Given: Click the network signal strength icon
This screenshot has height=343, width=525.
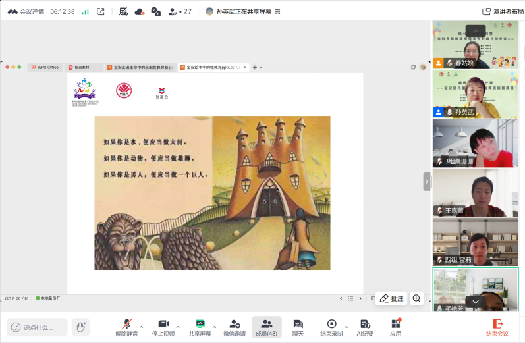Looking at the screenshot, I should (85, 11).
